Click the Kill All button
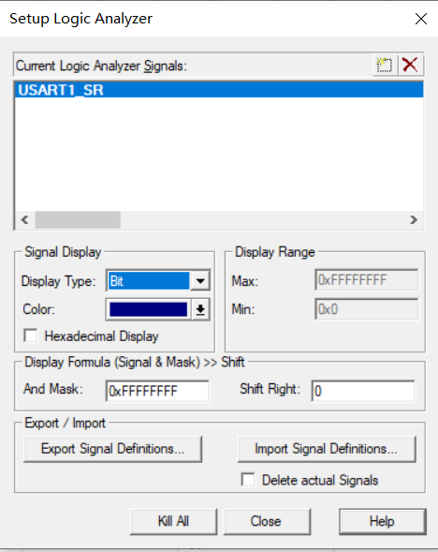 click(x=173, y=521)
